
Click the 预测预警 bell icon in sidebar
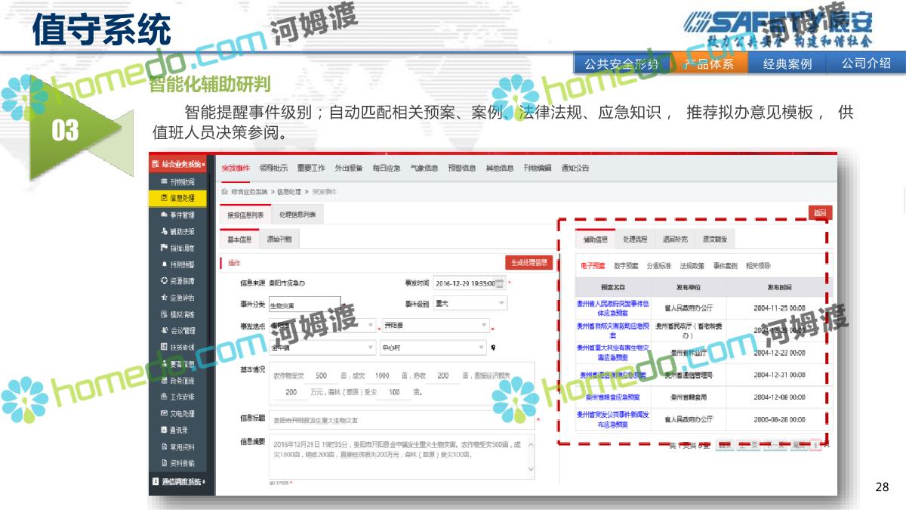coord(164,264)
